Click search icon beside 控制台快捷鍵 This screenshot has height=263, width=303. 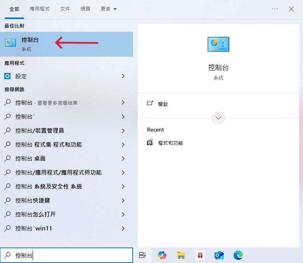tap(7, 201)
